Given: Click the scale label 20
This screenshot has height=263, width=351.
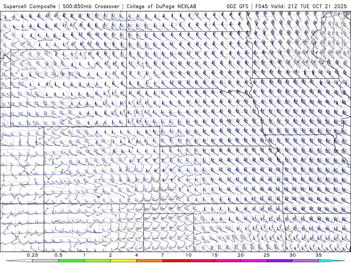Looking at the screenshot, I should click(x=240, y=255).
